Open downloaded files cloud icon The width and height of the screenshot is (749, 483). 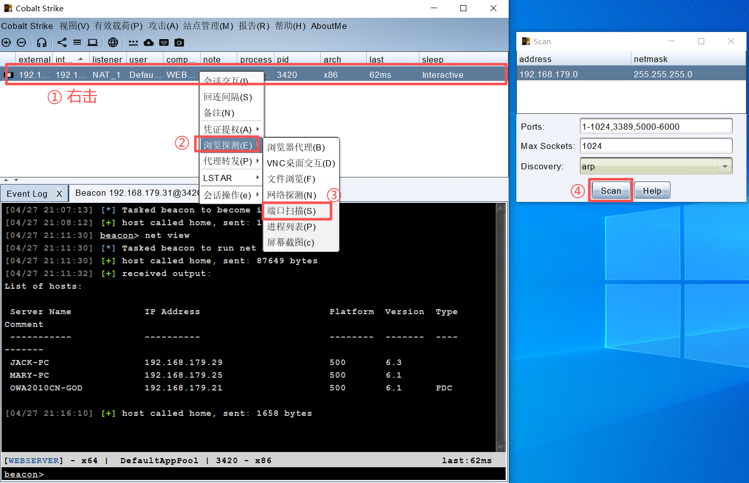149,43
